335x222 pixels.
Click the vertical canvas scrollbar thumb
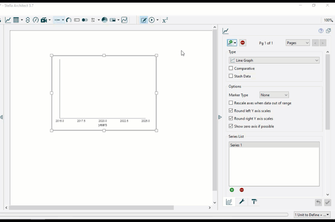click(215, 110)
